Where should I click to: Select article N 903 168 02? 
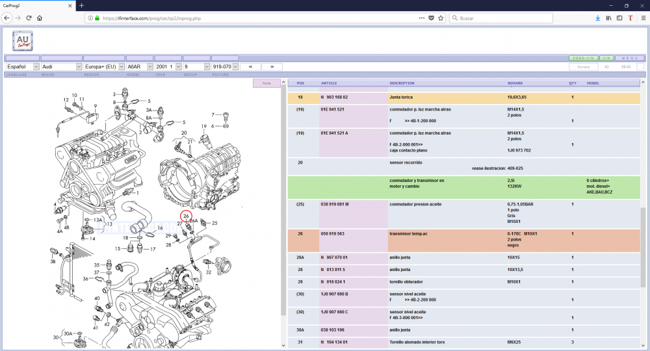tap(334, 97)
